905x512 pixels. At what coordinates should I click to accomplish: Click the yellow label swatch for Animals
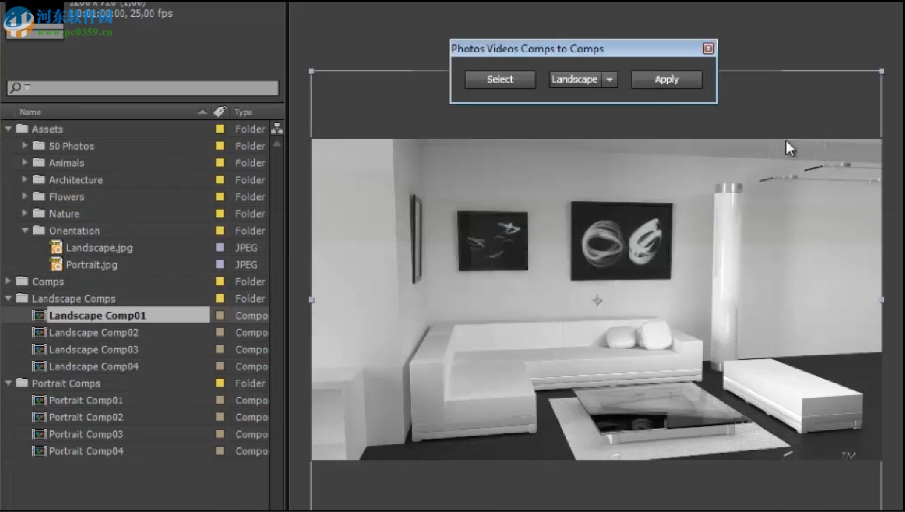pyautogui.click(x=220, y=163)
